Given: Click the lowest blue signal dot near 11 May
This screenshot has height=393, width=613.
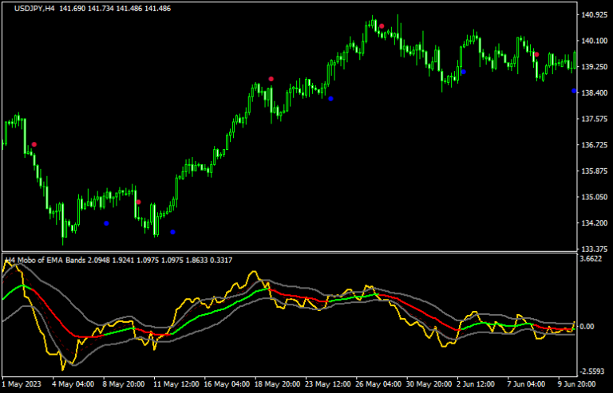Looking at the screenshot, I should coord(173,232).
